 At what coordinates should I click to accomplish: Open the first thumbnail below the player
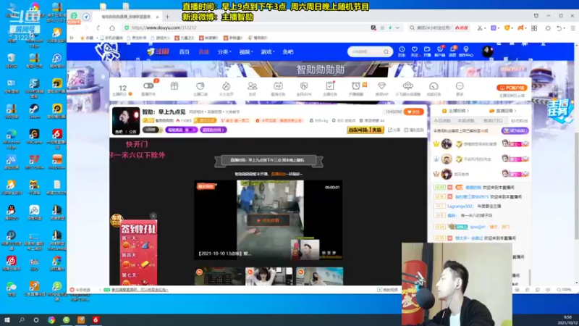pos(219,276)
